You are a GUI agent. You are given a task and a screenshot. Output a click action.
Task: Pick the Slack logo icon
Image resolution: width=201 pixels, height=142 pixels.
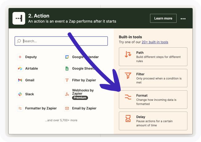point(20,94)
